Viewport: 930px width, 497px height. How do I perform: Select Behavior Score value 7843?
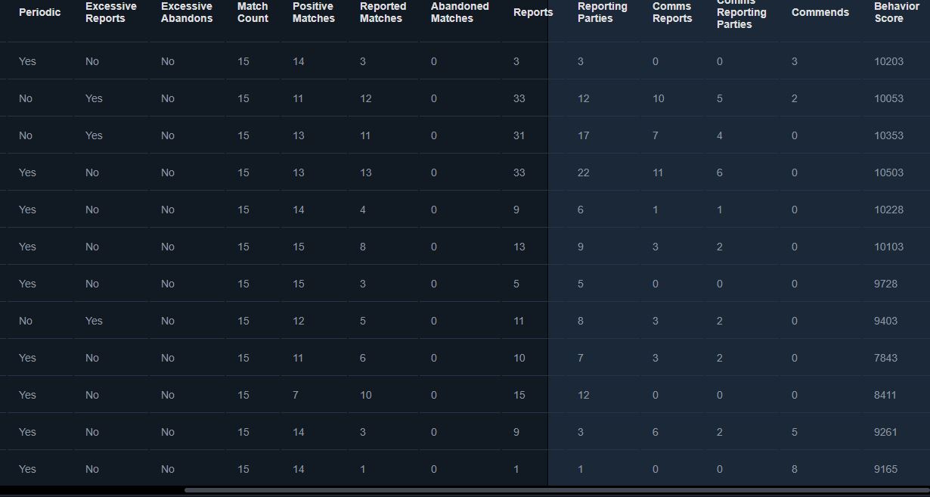pyautogui.click(x=885, y=358)
